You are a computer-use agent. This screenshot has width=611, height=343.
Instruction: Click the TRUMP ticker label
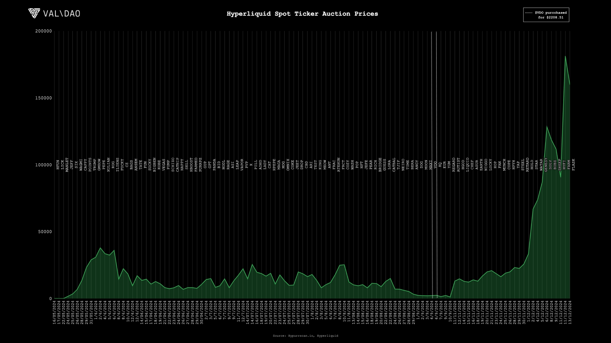(x=95, y=165)
